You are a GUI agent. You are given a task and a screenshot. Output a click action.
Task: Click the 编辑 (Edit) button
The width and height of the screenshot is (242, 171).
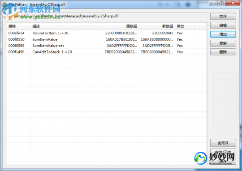[223, 25]
